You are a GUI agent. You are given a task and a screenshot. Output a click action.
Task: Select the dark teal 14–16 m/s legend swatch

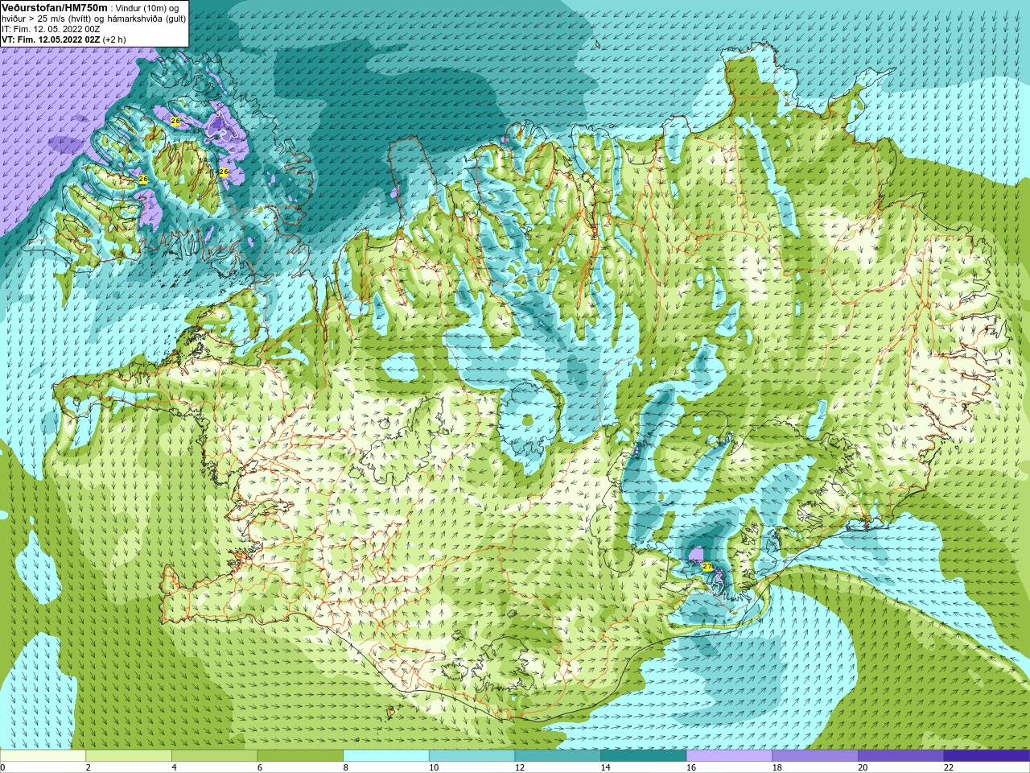[644, 756]
